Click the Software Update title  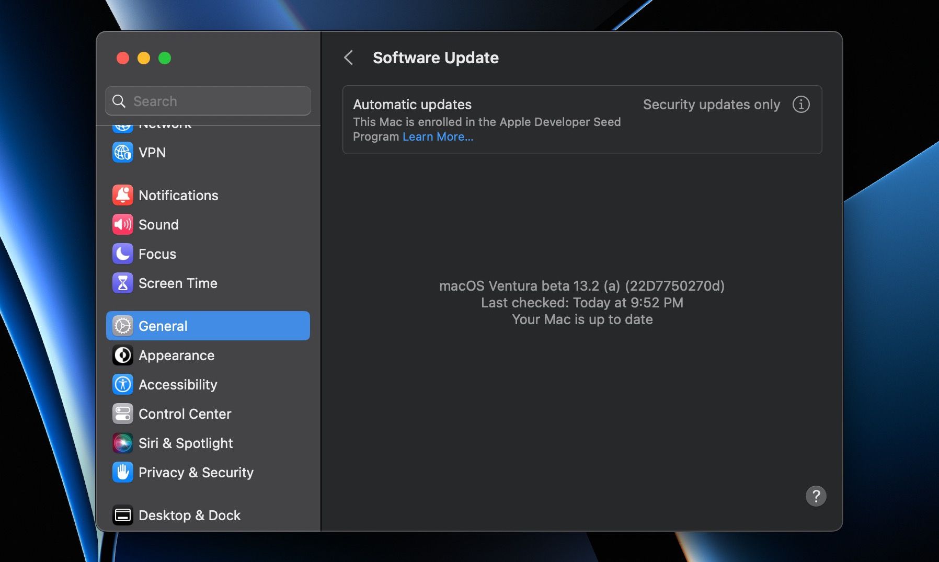[436, 58]
